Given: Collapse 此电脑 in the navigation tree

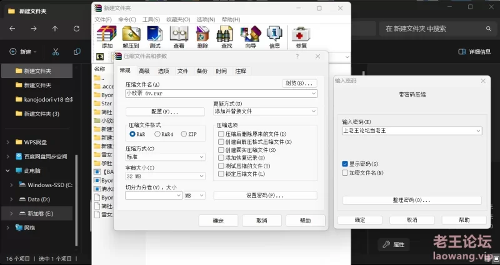Looking at the screenshot, I should tap(8, 171).
